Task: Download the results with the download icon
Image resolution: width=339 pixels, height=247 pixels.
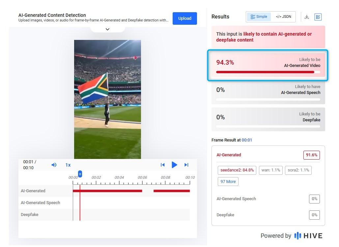Action: point(307,17)
